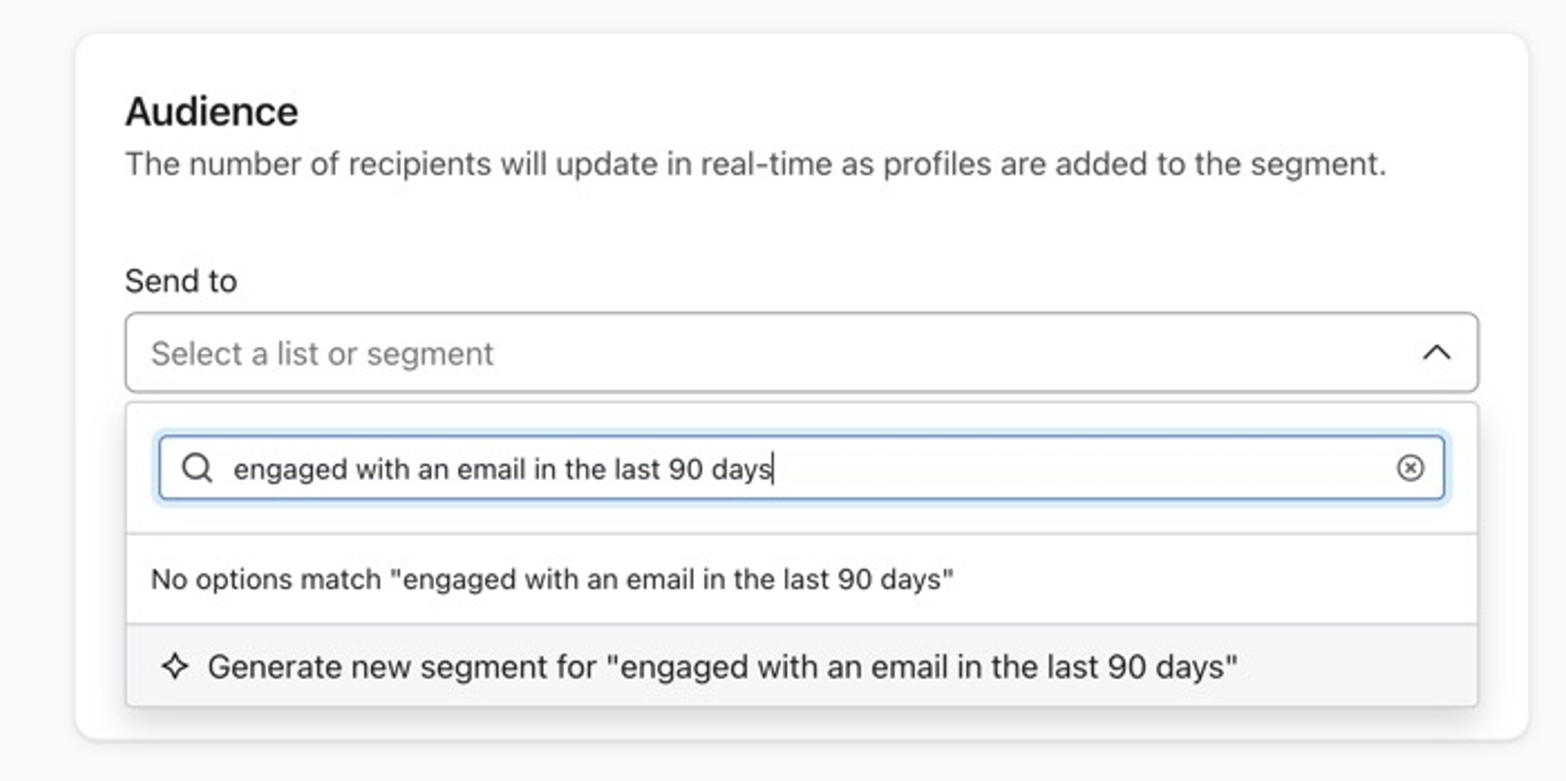Collapse the Send to dropdown using the chevron
The image size is (1566, 781).
[x=1436, y=352]
